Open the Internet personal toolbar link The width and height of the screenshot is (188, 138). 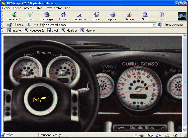pos(14,31)
